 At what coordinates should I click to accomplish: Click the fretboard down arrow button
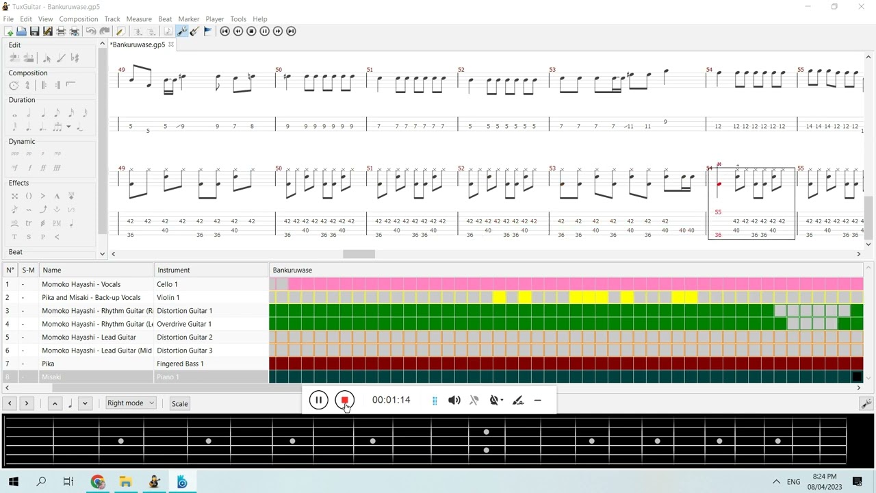point(85,403)
